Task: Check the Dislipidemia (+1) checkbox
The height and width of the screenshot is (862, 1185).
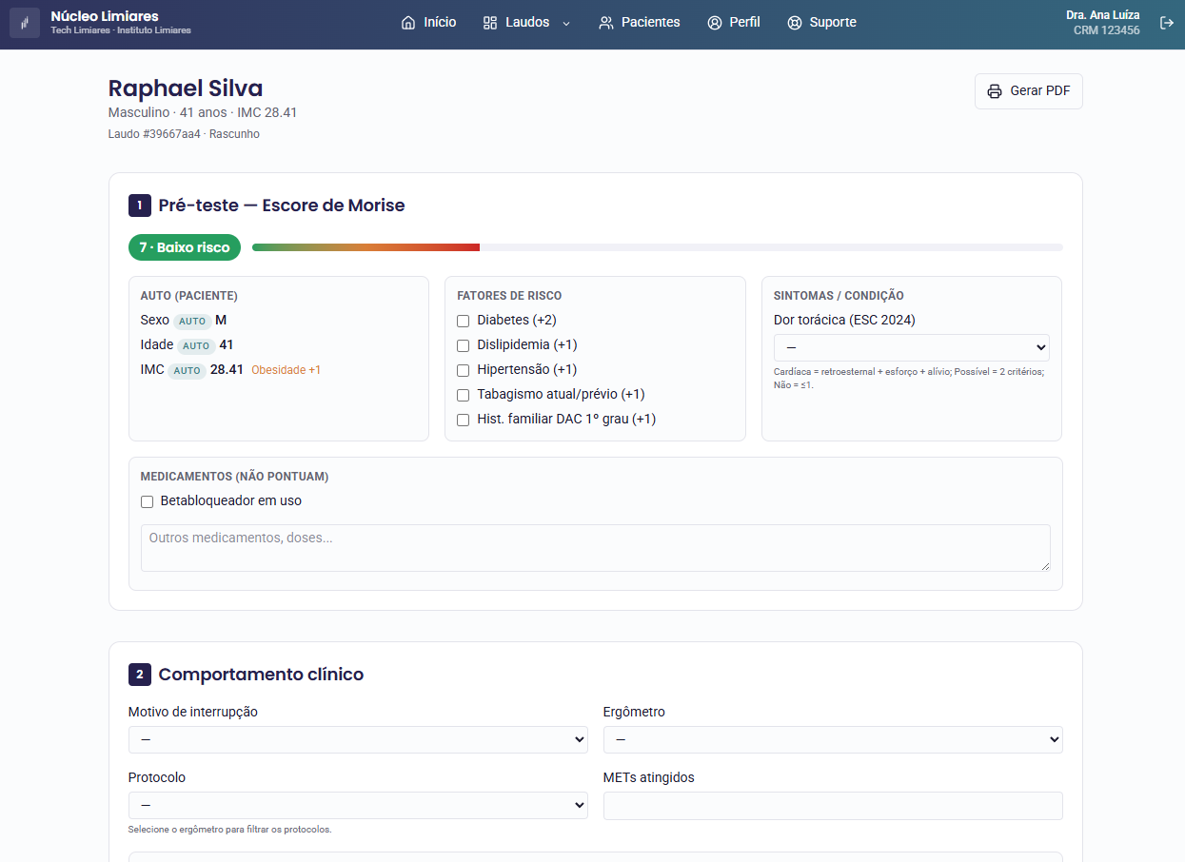Action: [x=464, y=345]
